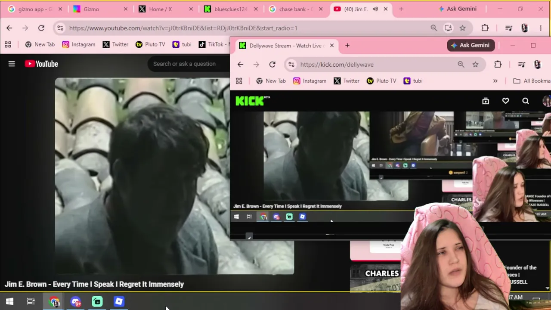The height and width of the screenshot is (310, 551).
Task: Open the Chrome profile in YouTube window
Action: tap(524, 28)
